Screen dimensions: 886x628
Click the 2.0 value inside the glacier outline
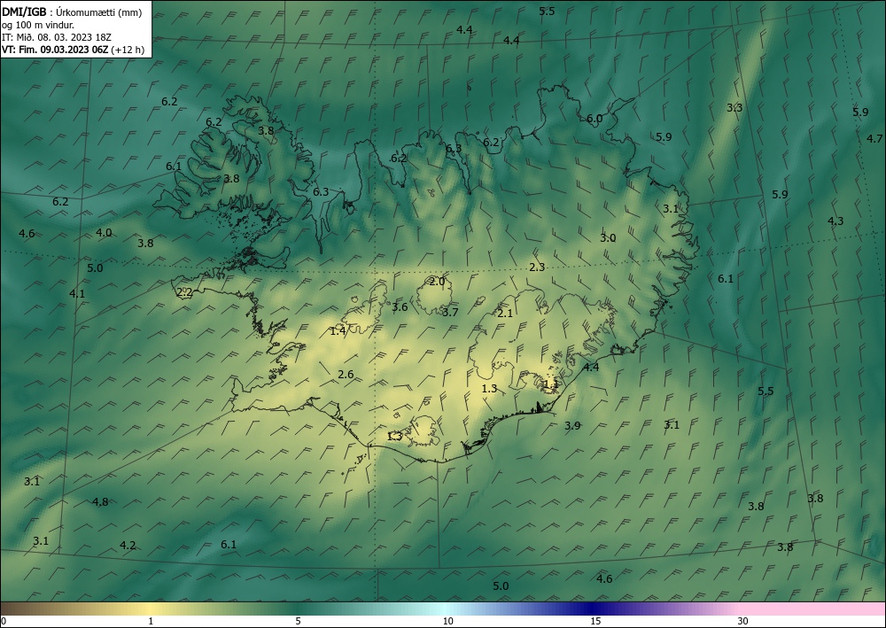coord(438,282)
